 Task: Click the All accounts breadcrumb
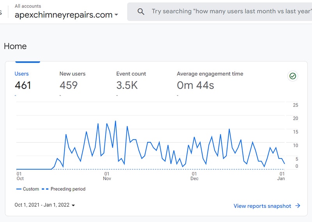(28, 6)
